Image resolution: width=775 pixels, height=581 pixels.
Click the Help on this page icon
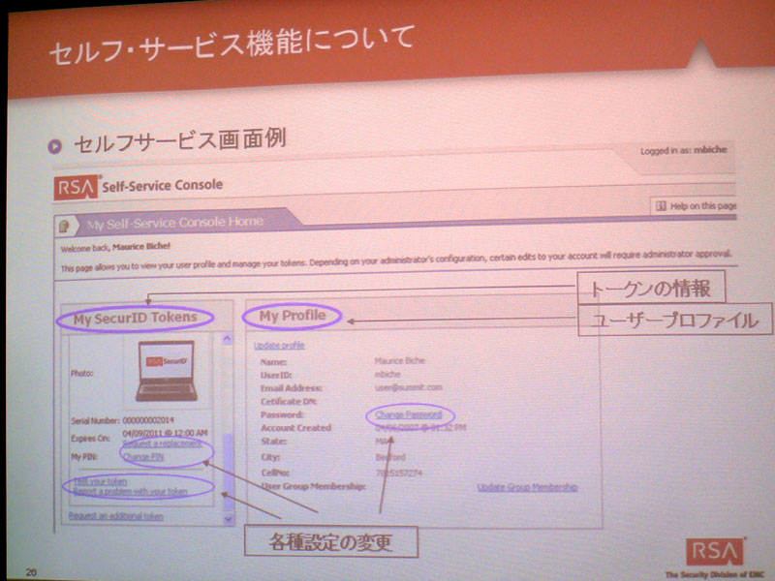coord(661,206)
